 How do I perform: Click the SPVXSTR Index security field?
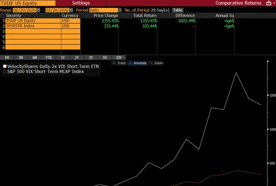click(x=32, y=26)
